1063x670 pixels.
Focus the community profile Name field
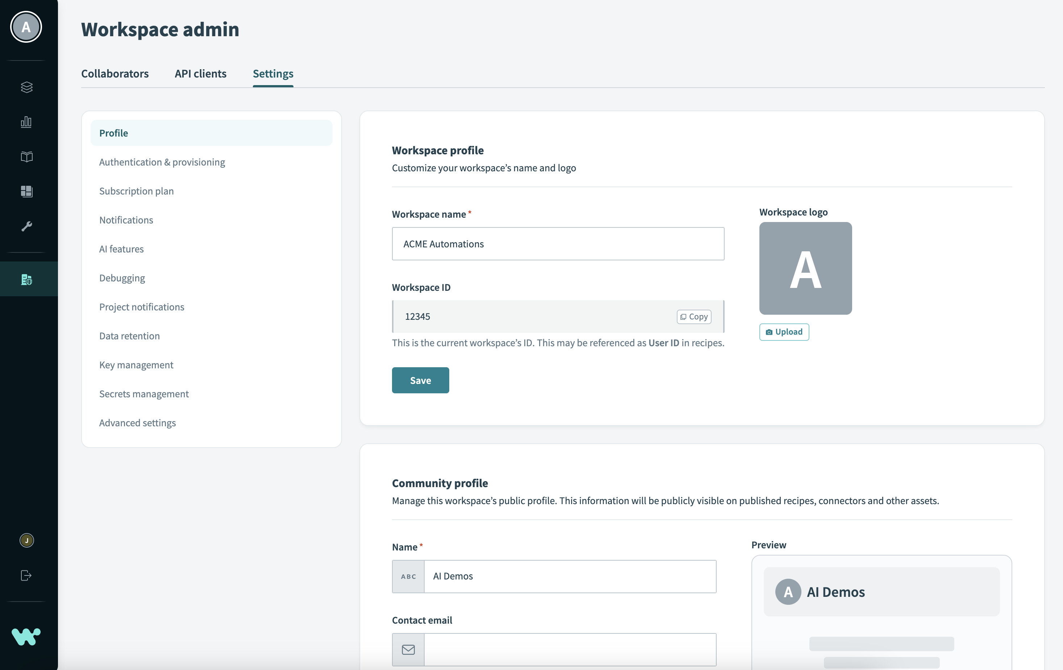pyautogui.click(x=570, y=577)
